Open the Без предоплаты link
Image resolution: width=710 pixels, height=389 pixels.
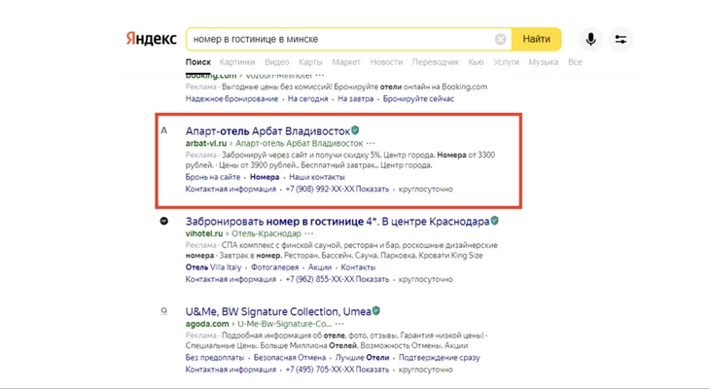click(x=215, y=357)
